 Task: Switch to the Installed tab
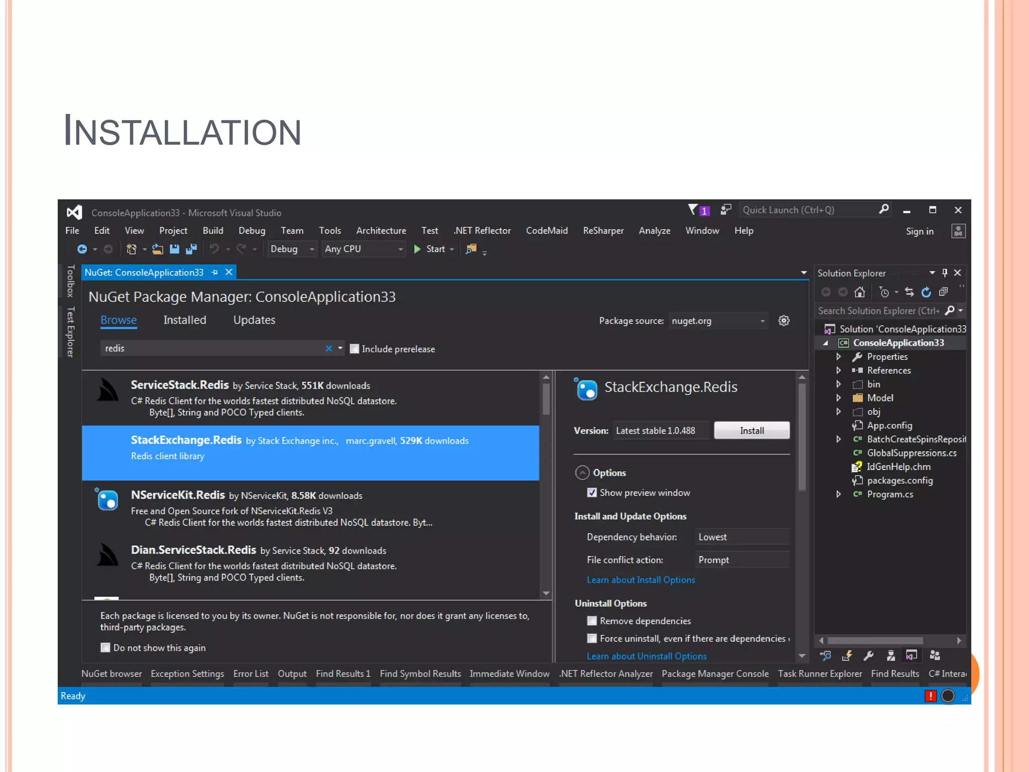click(185, 320)
